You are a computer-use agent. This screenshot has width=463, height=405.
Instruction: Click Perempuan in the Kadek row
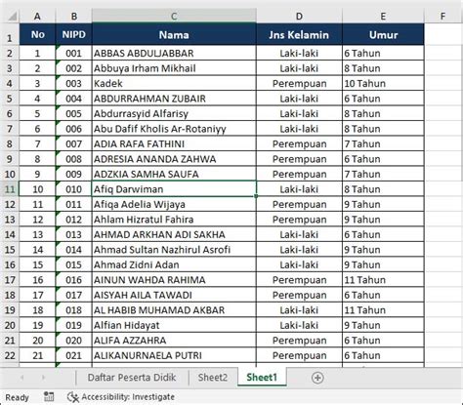click(x=299, y=83)
